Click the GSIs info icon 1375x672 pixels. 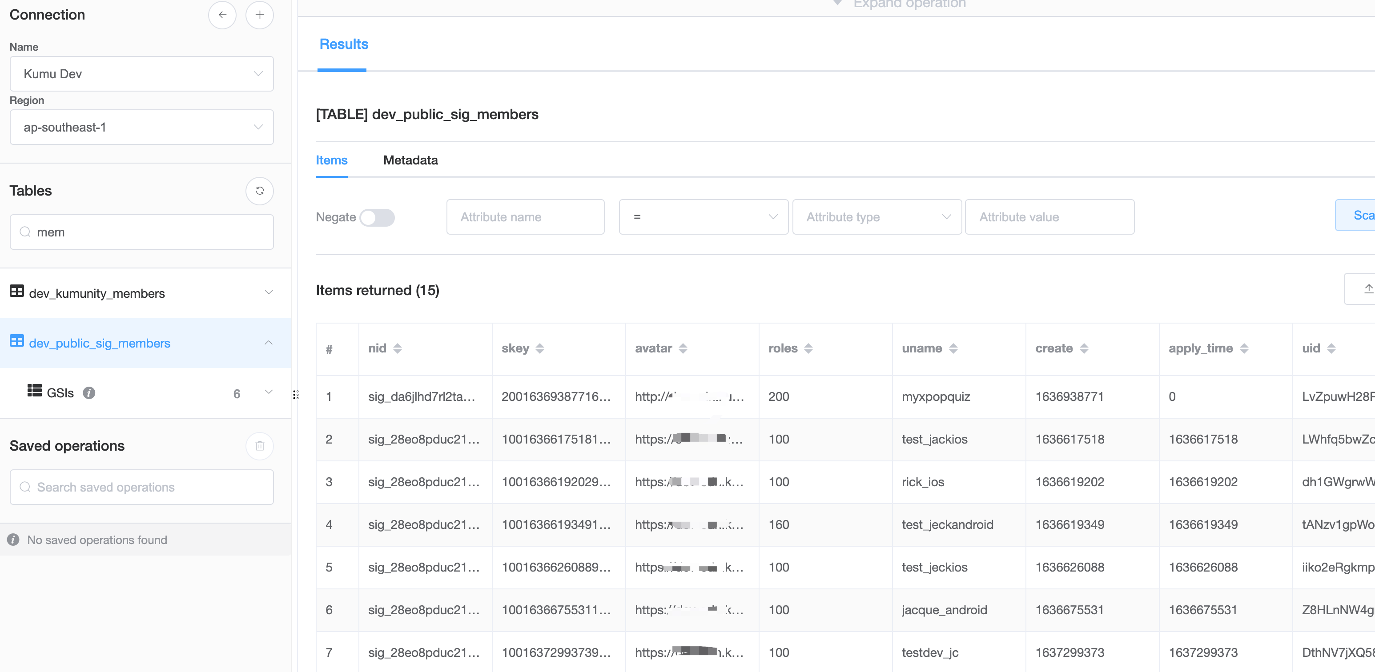89,393
